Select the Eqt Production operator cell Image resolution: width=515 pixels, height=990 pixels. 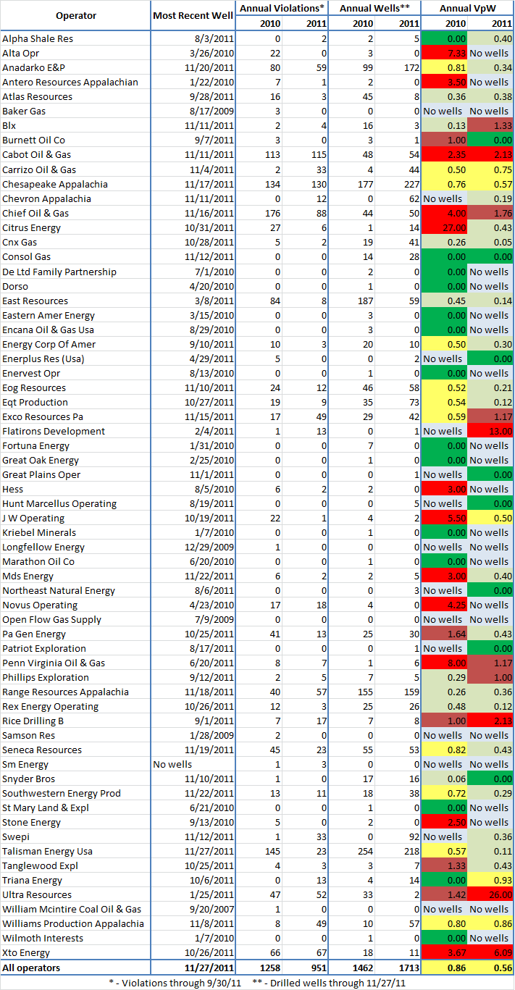click(x=75, y=402)
